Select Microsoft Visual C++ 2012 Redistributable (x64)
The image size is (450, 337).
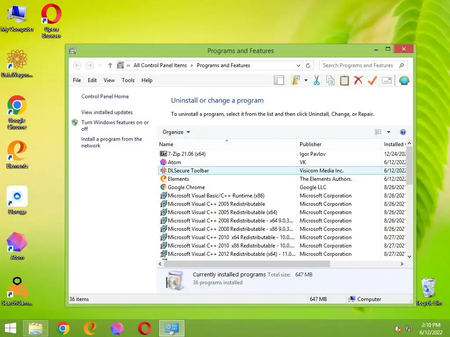point(282,254)
